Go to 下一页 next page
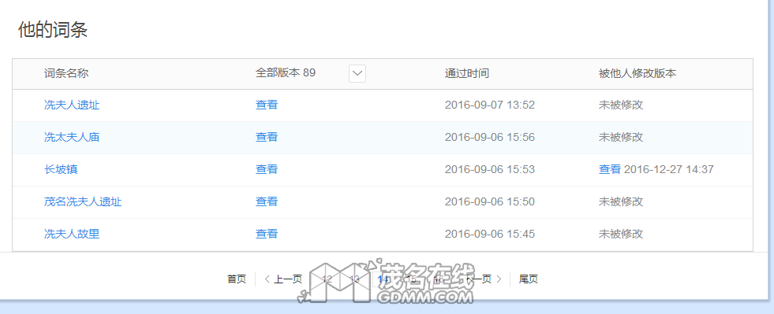This screenshot has width=774, height=314. (x=483, y=279)
